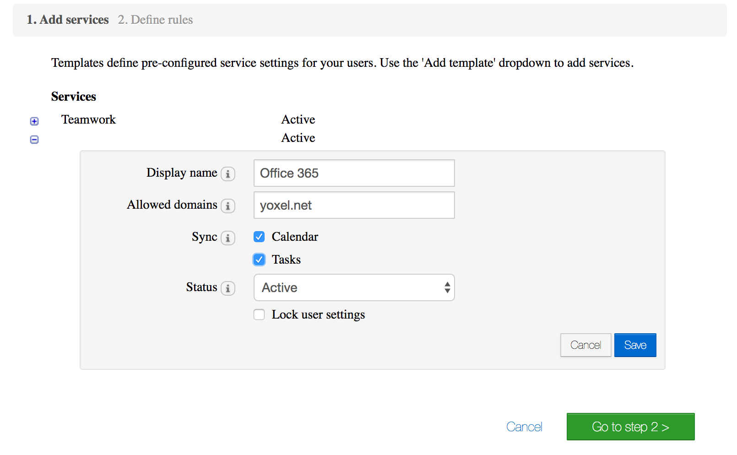Expand the Teamwork service row
Viewport: 737px width, 455px height.
[34, 121]
